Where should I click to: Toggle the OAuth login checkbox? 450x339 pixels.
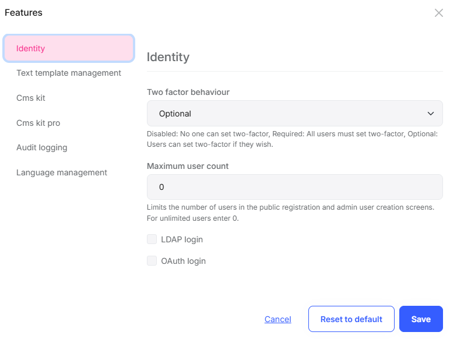coord(152,261)
